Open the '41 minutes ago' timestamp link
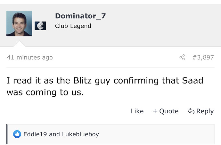Viewport: 221px width, 145px height. click(x=30, y=58)
